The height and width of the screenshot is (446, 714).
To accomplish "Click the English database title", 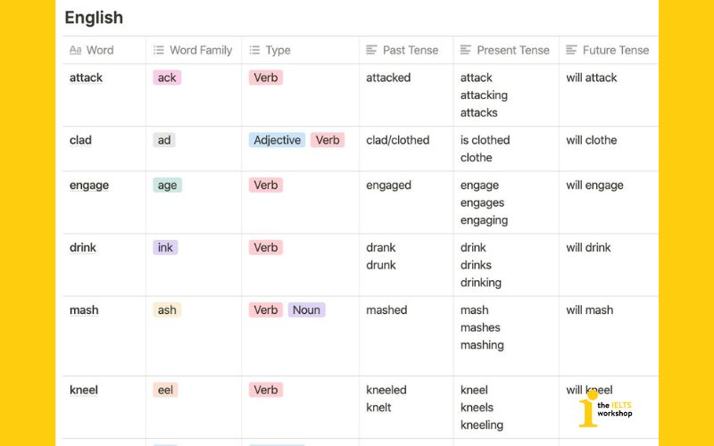I will click(94, 17).
